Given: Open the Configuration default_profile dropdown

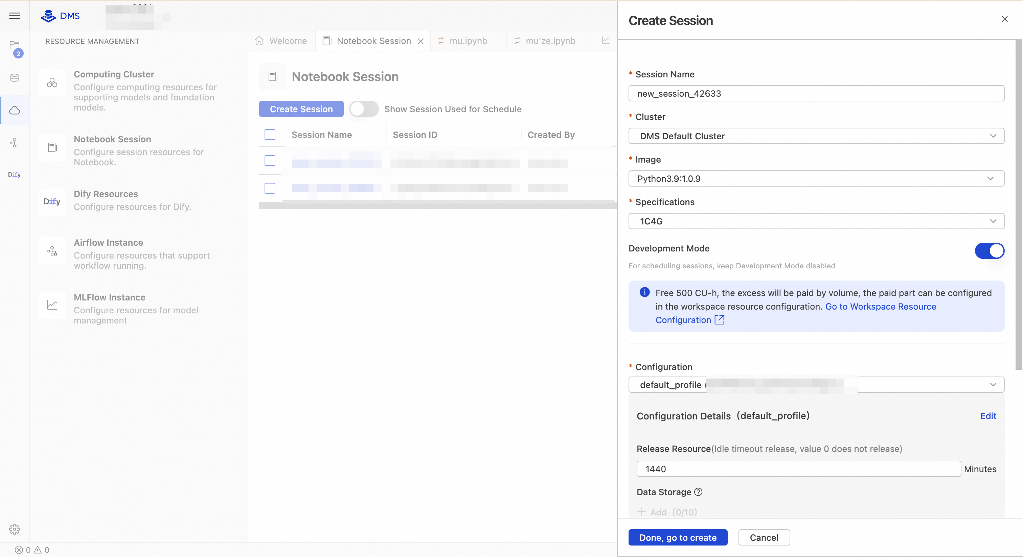Looking at the screenshot, I should point(817,385).
